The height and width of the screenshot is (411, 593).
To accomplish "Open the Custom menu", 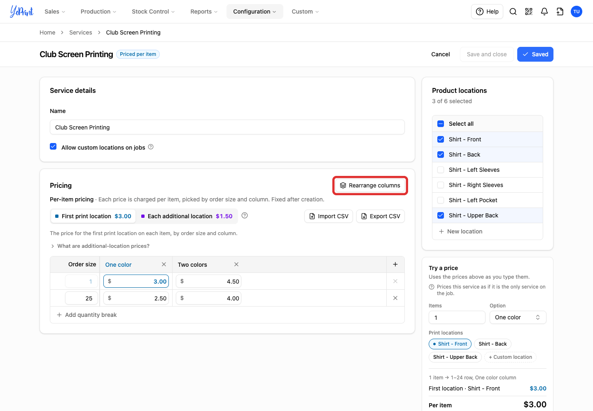I will tap(305, 12).
